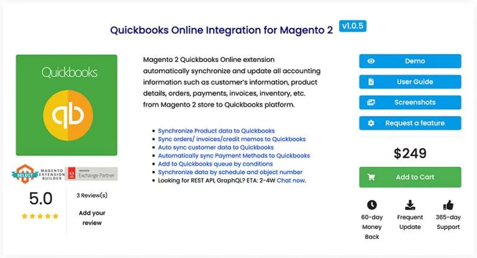The width and height of the screenshot is (477, 258).
Task: Open the Auto sync customer data link
Action: [x=216, y=148]
